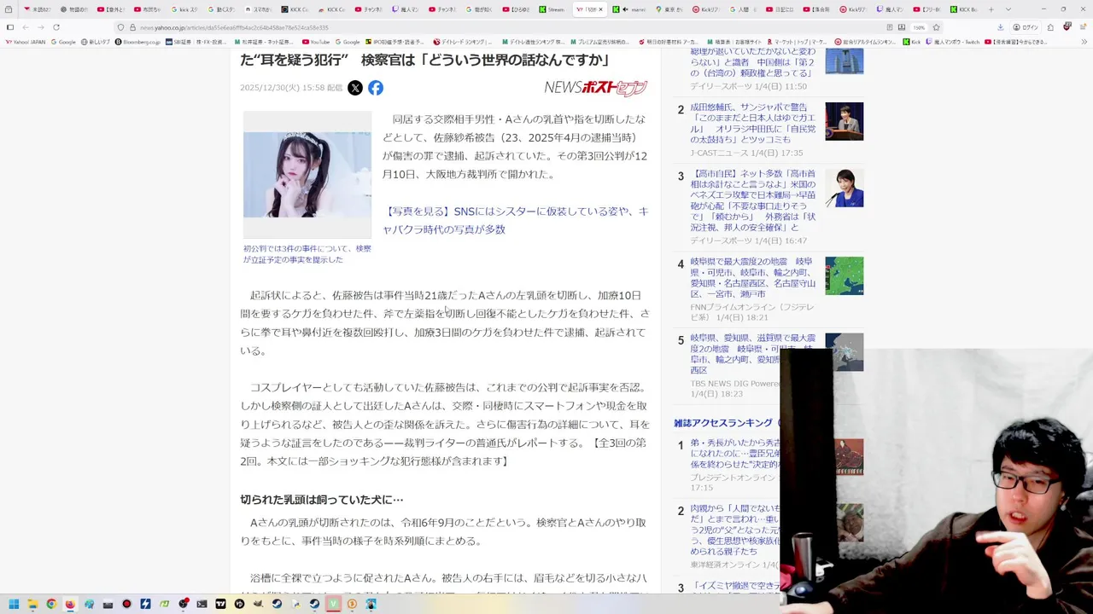Reload the page with the refresh icon

pos(56,27)
